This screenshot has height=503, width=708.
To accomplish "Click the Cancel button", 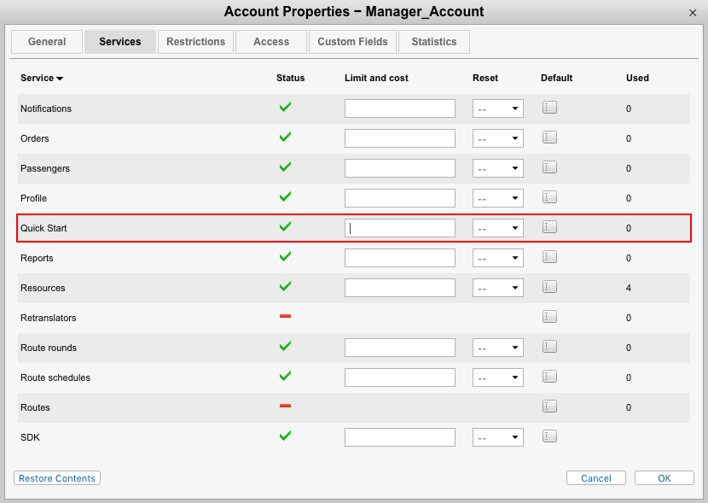I will 596,478.
